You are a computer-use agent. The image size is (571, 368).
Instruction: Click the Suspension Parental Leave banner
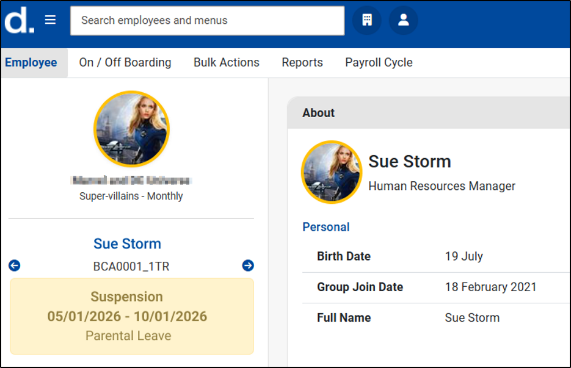coord(131,316)
